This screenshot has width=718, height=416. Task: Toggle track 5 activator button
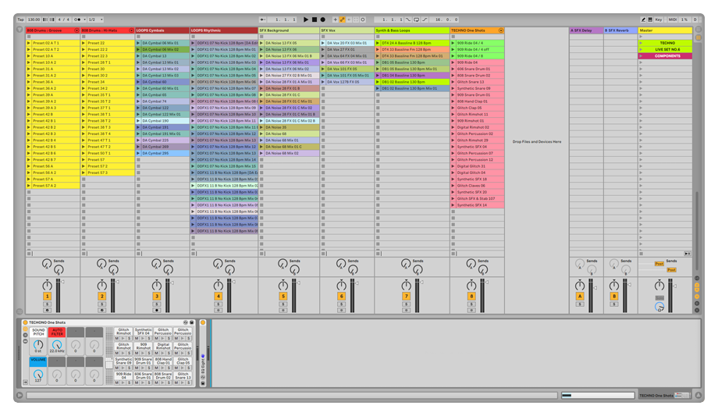point(283,297)
